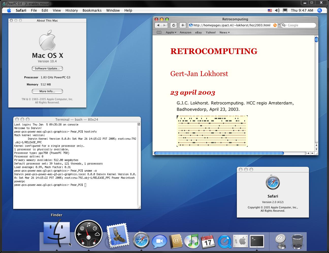Screen dimensions: 329x253
Task: Open iCal calendar in the Dock
Action: click(208, 241)
